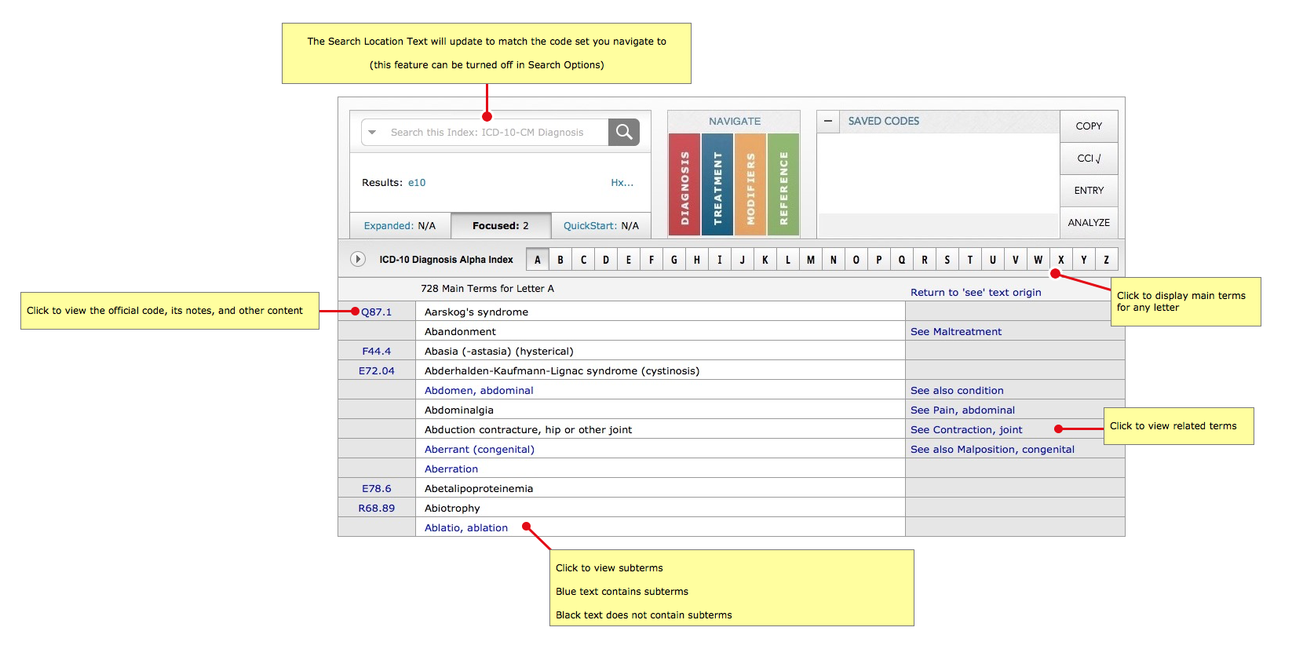The image size is (1303, 671).
Task: Open the blue Treatment navigate book
Action: (717, 185)
